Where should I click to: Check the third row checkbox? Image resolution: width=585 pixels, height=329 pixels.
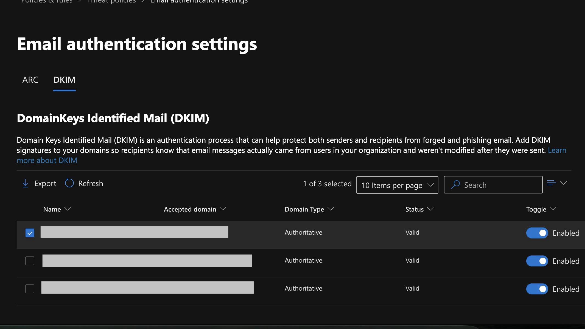[30, 289]
